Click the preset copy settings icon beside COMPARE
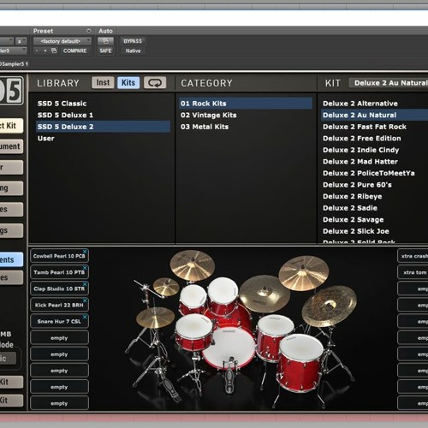The image size is (428, 428). pos(54,51)
